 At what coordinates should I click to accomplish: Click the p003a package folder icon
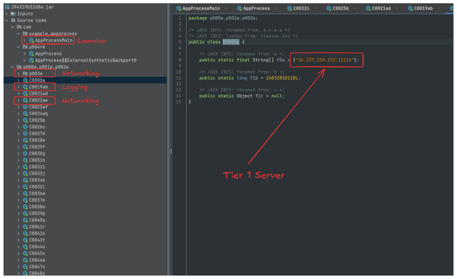[25, 74]
